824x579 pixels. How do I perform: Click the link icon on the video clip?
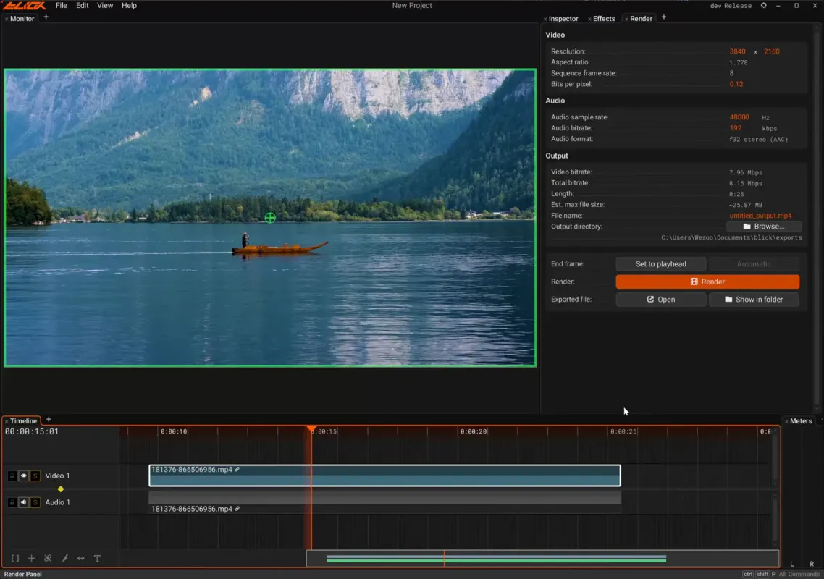tap(237, 469)
